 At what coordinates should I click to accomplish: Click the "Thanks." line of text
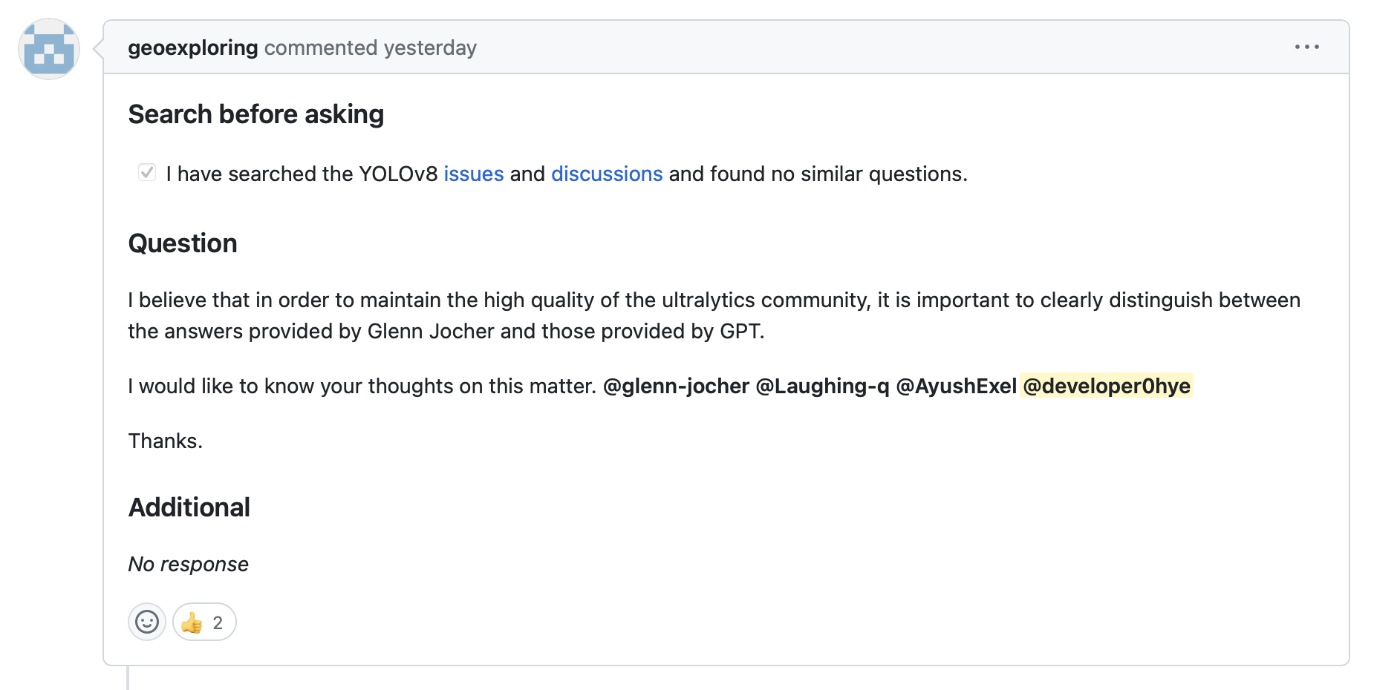165,441
